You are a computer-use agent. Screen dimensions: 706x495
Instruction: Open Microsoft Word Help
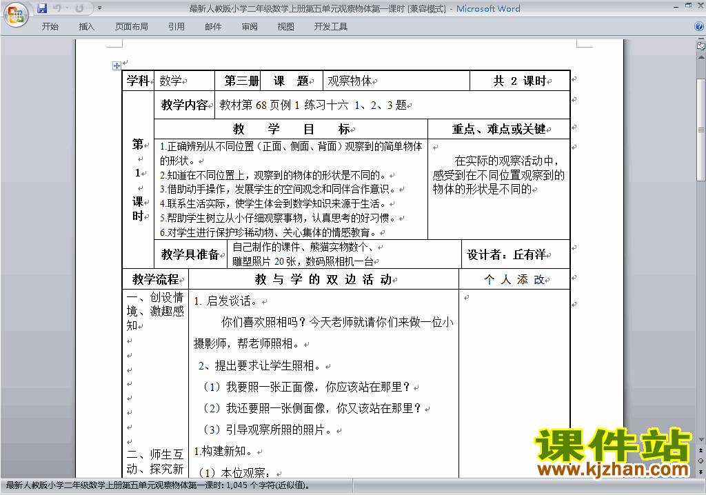point(699,27)
